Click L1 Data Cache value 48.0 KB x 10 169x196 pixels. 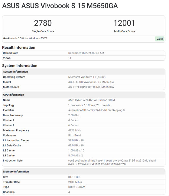point(76,145)
